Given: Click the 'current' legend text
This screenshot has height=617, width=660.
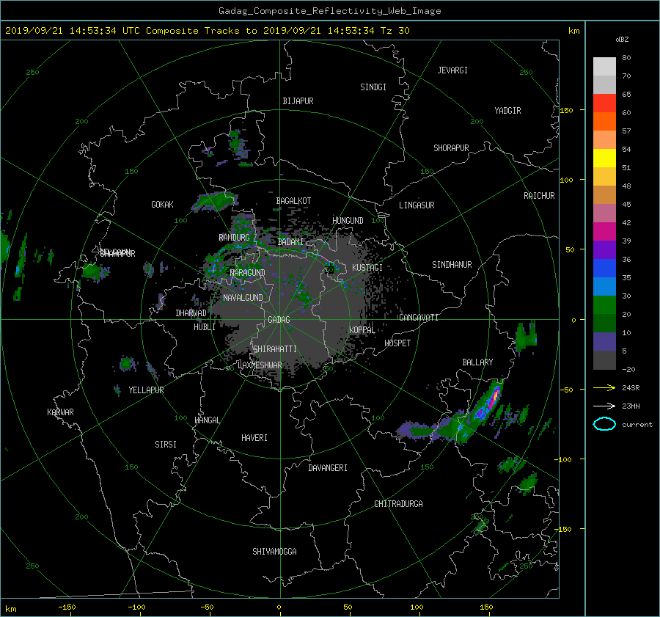Looking at the screenshot, I should [637, 425].
